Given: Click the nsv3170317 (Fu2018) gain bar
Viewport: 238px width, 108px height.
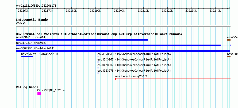Looking at the screenshot, I should point(123,45).
